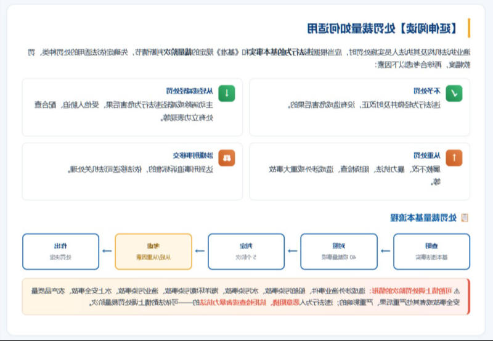Click the orange scales icon for 涉嫌刑事移交
This screenshot has height=341, width=493.
click(227, 158)
